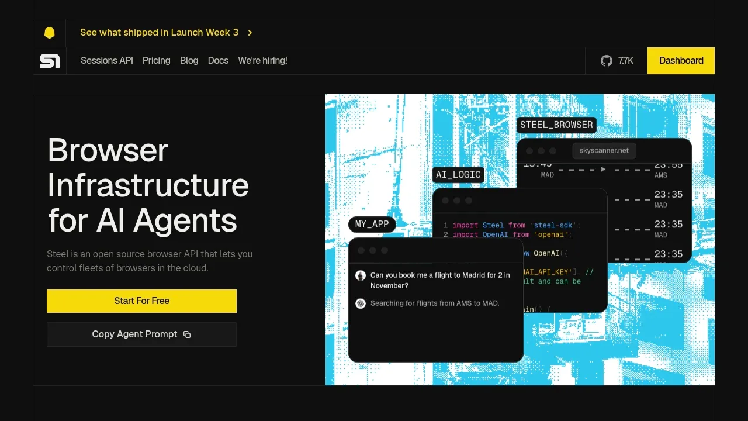Screen dimensions: 748x421
Task: Click the Steel logo icon
Action: click(50, 61)
